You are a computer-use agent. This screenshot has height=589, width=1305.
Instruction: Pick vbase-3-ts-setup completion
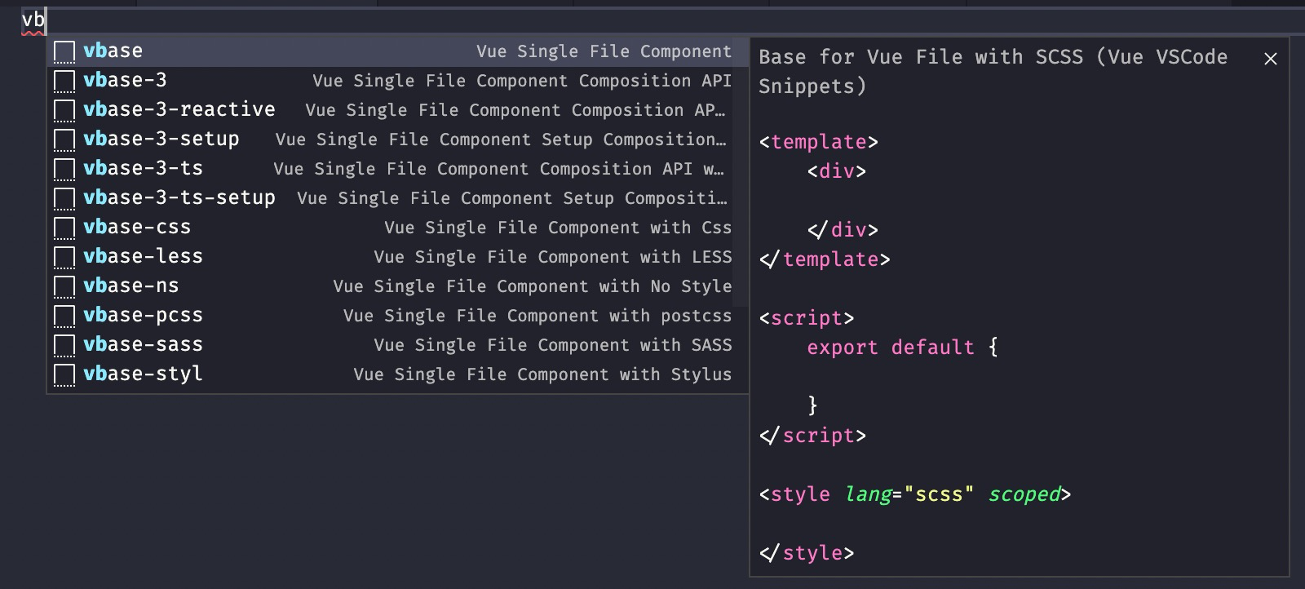click(x=397, y=198)
